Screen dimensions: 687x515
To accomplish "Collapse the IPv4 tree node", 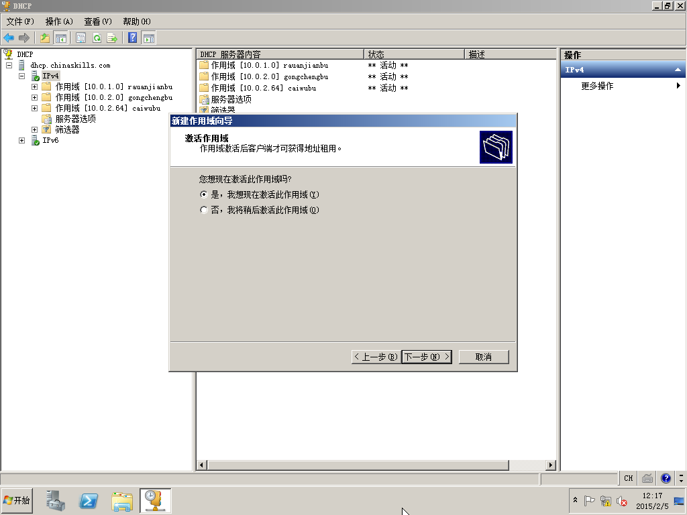I will pos(22,76).
